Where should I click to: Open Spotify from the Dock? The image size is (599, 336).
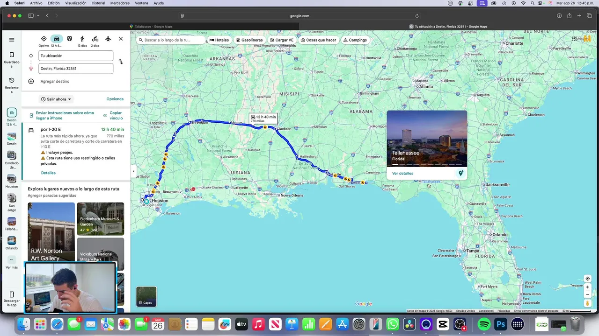coord(484,324)
